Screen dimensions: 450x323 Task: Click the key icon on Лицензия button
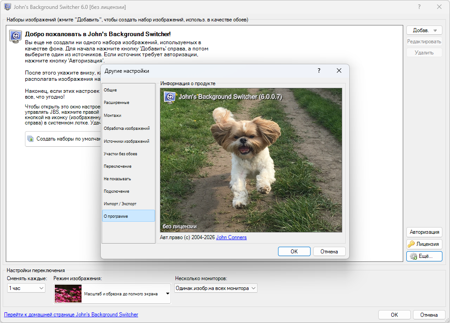412,244
